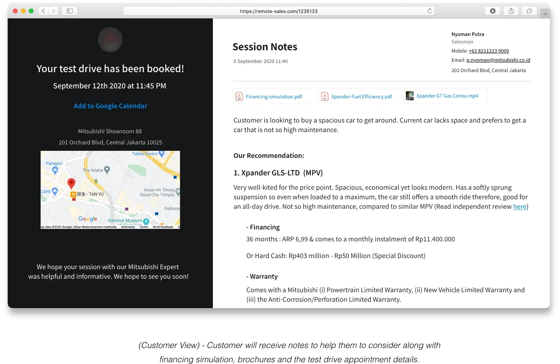The width and height of the screenshot is (560, 364).
Task: Open the Xpander GT Gas Consu.mp4 video thumbnail
Action: [410, 96]
